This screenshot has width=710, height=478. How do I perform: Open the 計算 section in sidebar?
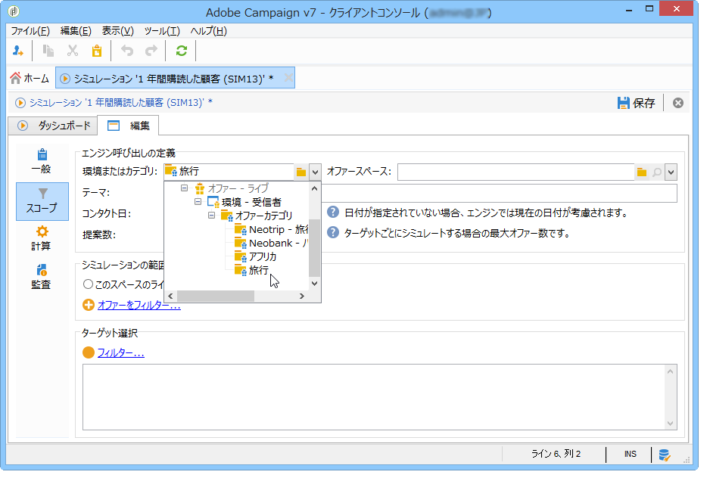point(42,238)
